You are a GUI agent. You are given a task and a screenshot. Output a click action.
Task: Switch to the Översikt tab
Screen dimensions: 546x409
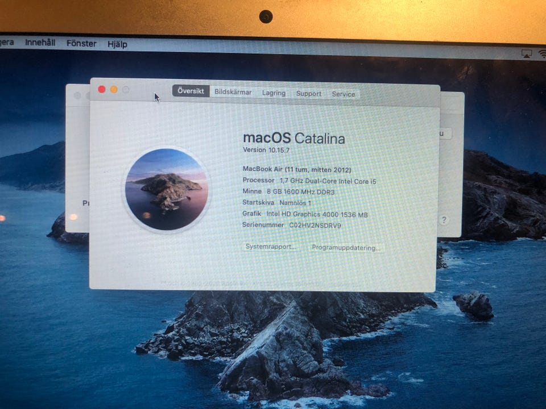pyautogui.click(x=191, y=91)
